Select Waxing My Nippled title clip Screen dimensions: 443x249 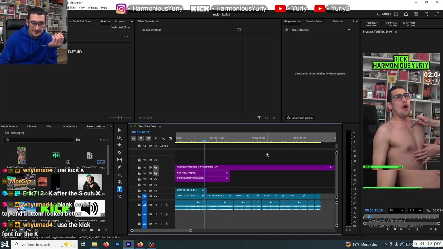255,167
